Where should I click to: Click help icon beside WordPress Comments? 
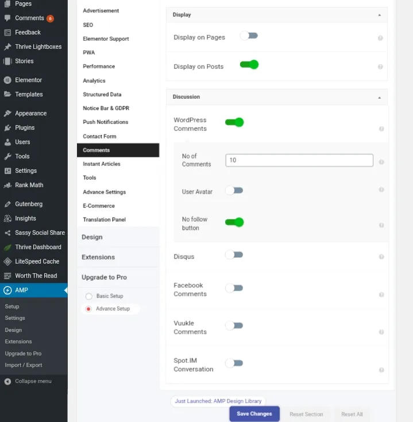[x=381, y=129]
